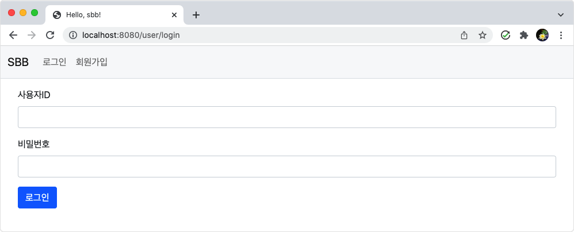Open the green checkmark extension icon

[x=506, y=35]
